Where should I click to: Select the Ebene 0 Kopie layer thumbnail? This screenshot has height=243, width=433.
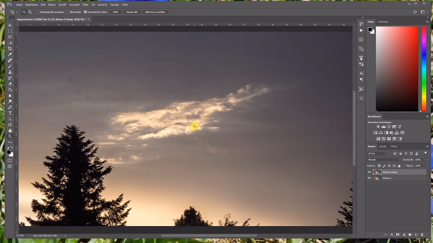point(377,172)
